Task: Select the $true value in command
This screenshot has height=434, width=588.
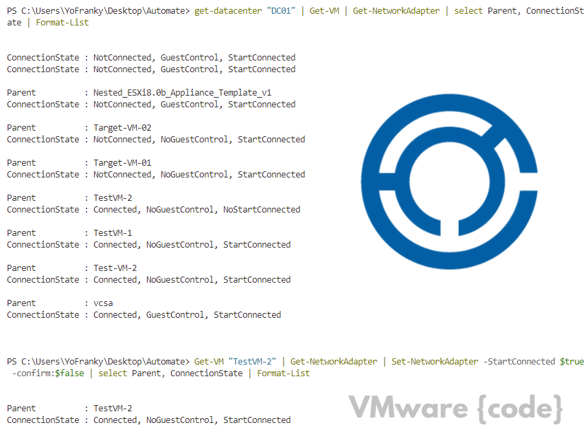Action: 572,362
